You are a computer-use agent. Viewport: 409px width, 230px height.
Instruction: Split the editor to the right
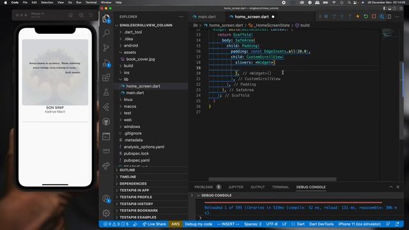click(389, 17)
